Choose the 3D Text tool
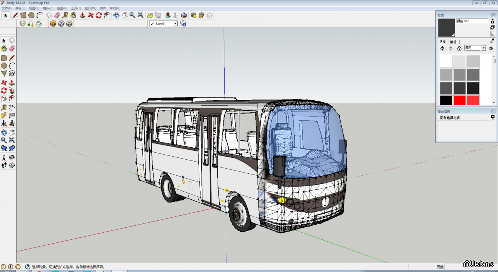The width and height of the screenshot is (498, 272). [12, 124]
